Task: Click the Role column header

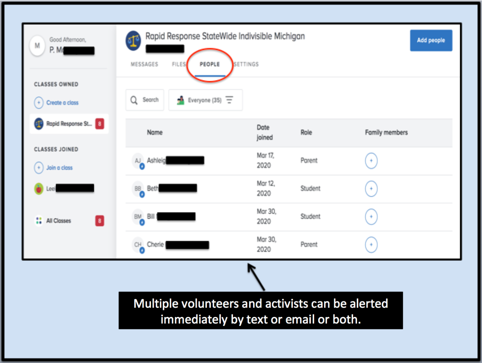Action: [306, 132]
